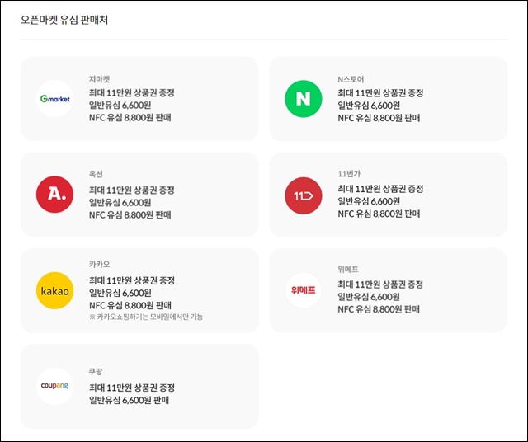Open the 지마켓 store name link
528x442 pixels.
(99, 79)
